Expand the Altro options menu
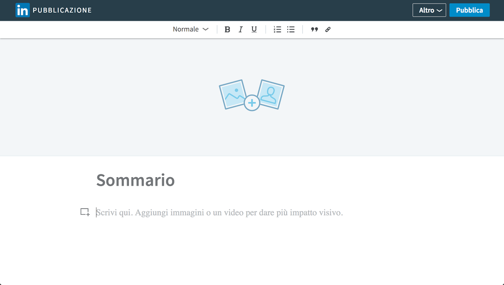The height and width of the screenshot is (285, 504). click(x=429, y=10)
